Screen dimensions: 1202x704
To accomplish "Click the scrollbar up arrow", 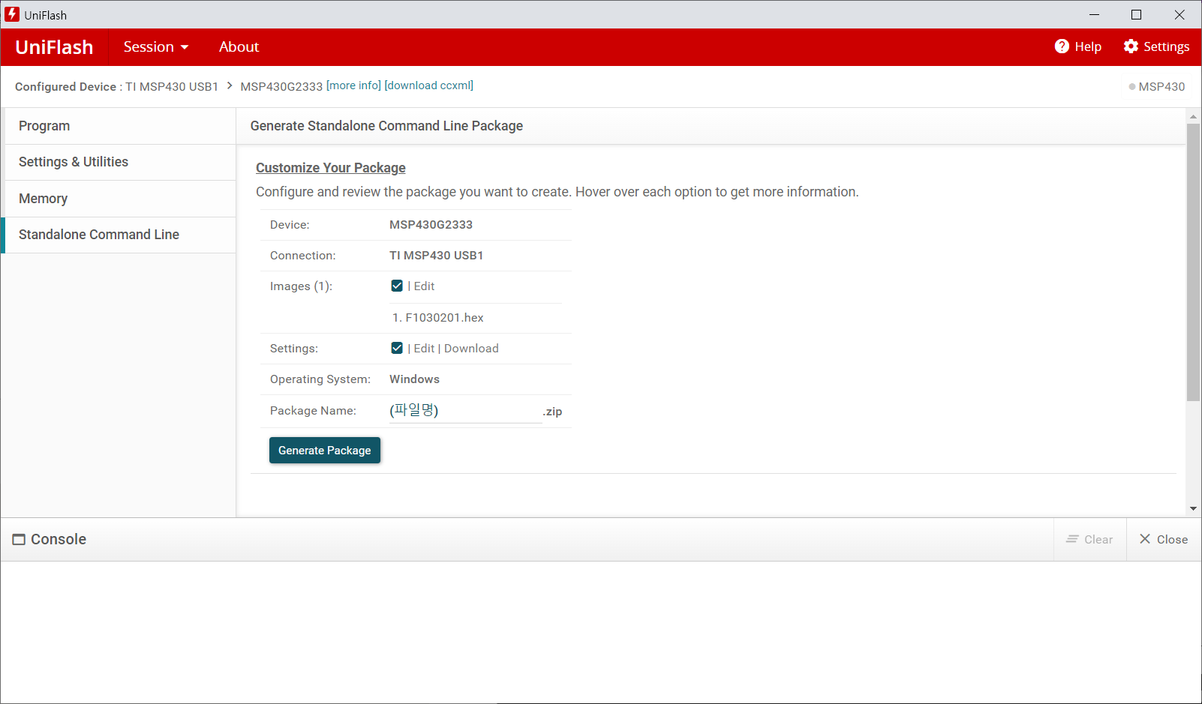I will [1193, 117].
